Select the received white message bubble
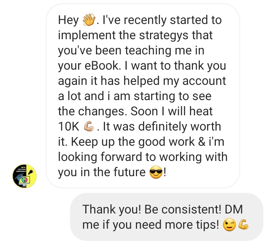 [143, 96]
